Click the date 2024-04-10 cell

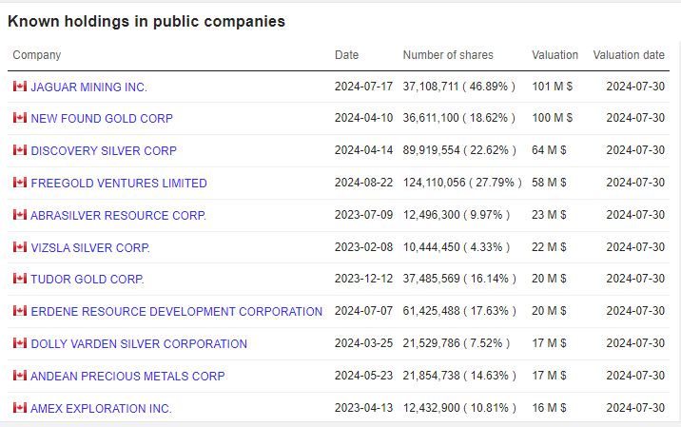(x=363, y=118)
